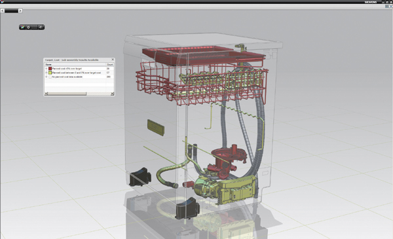Toggle the white box for no cost data
393x239 pixels.
pos(50,77)
